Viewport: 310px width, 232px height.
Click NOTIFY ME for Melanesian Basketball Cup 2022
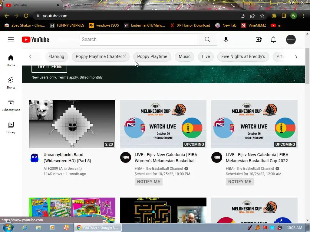(240, 182)
